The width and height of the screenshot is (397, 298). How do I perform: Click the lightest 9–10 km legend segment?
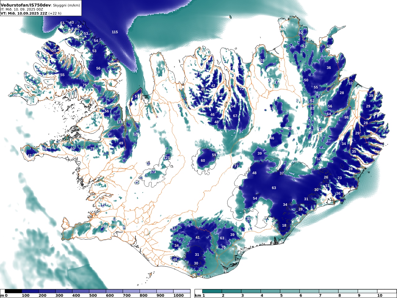[x=368, y=291]
